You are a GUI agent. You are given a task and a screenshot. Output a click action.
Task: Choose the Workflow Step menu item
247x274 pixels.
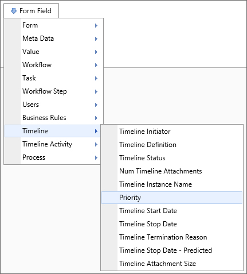coord(53,91)
